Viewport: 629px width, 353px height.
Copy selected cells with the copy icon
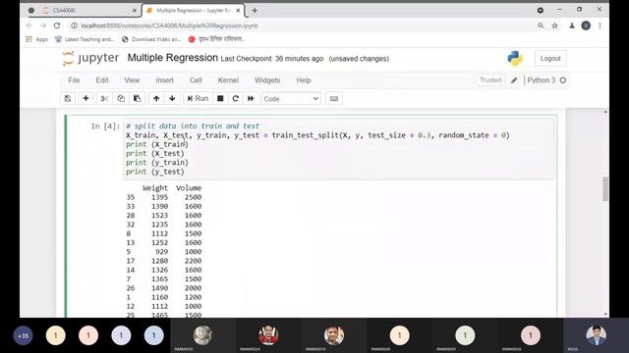[x=121, y=98]
